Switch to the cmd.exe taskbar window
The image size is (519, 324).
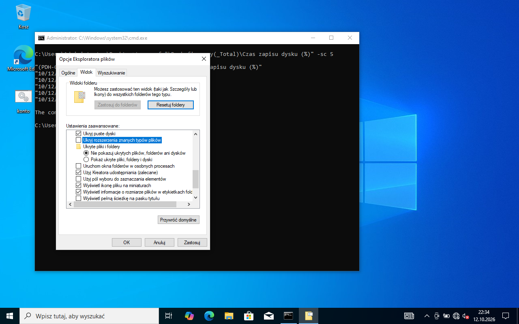click(x=288, y=316)
